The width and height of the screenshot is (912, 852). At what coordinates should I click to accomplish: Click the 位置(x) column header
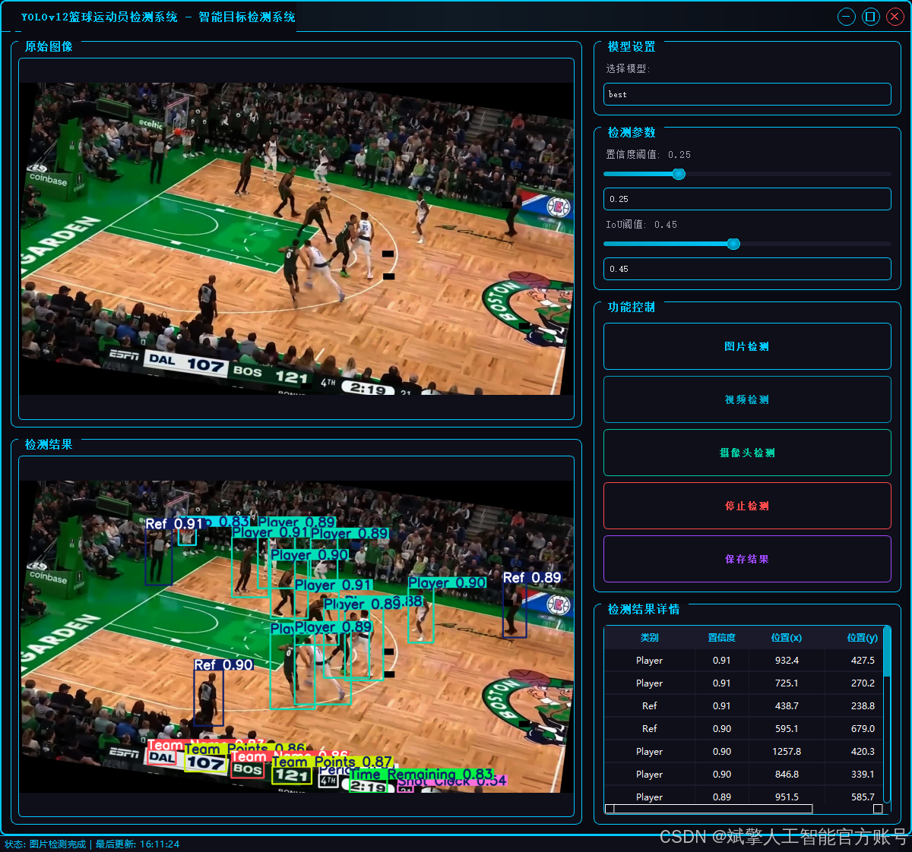tap(787, 638)
